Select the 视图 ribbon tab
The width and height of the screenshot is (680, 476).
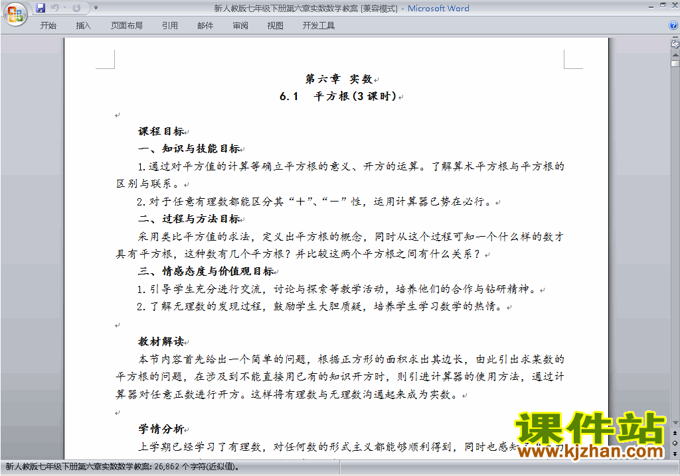tap(276, 26)
